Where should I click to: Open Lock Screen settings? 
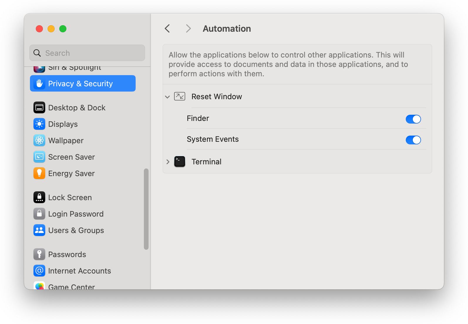[83, 198]
